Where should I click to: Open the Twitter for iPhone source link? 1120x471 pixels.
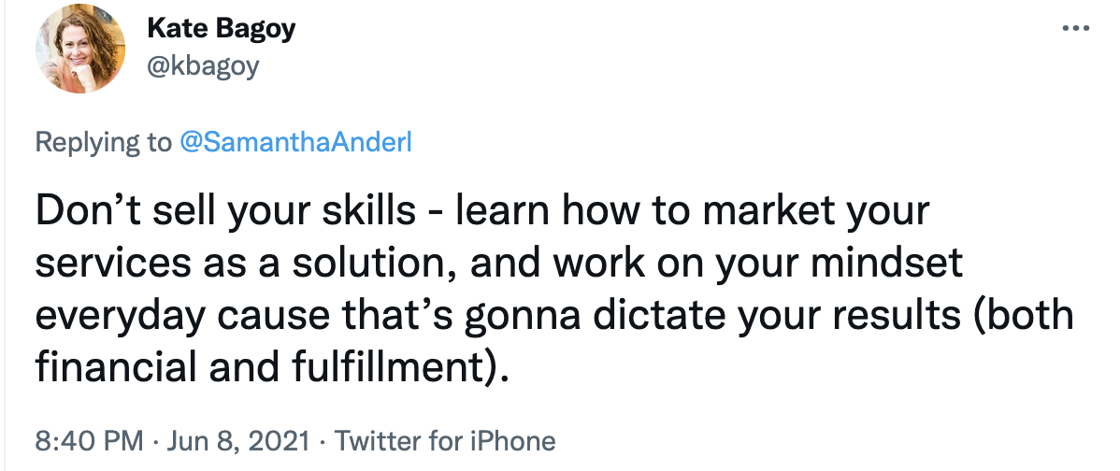(x=444, y=440)
